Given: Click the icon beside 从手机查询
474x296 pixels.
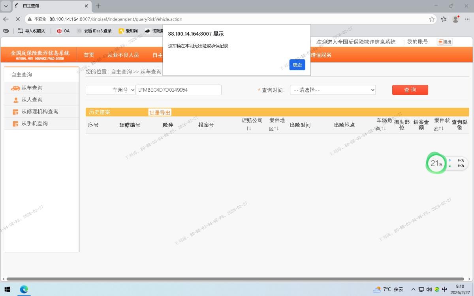Looking at the screenshot, I should click(x=16, y=124).
